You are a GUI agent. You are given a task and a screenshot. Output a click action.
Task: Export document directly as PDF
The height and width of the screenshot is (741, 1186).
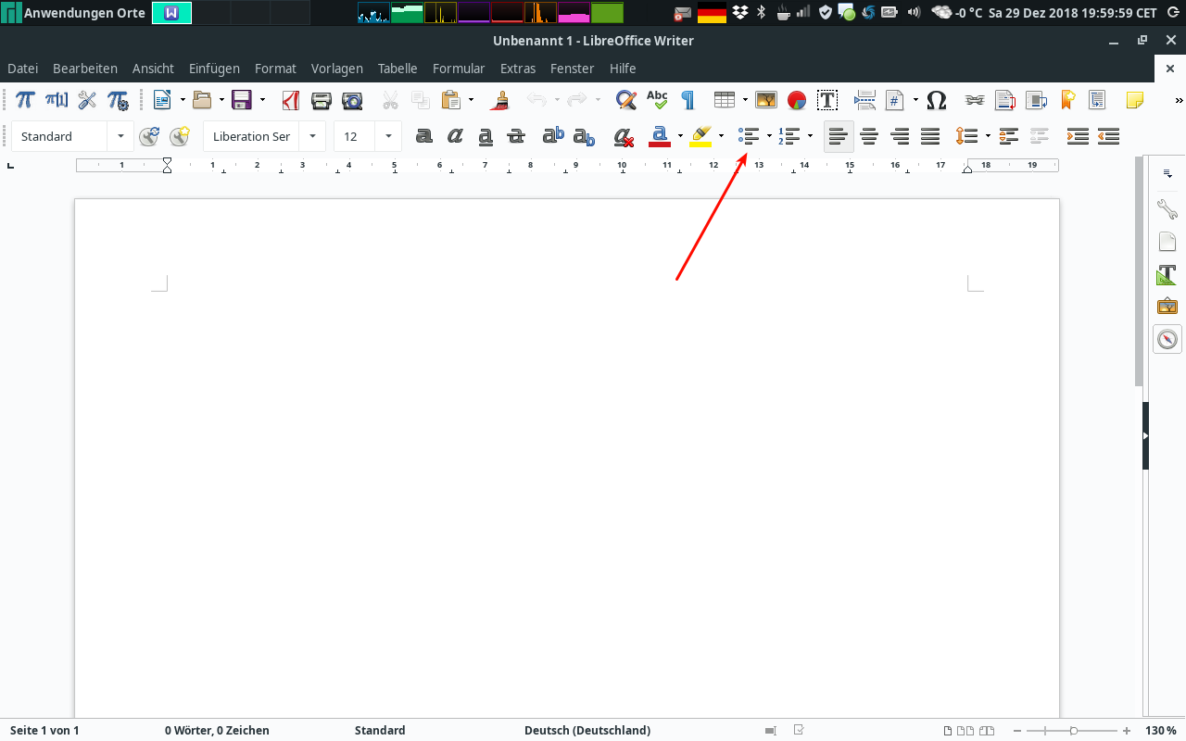click(290, 100)
